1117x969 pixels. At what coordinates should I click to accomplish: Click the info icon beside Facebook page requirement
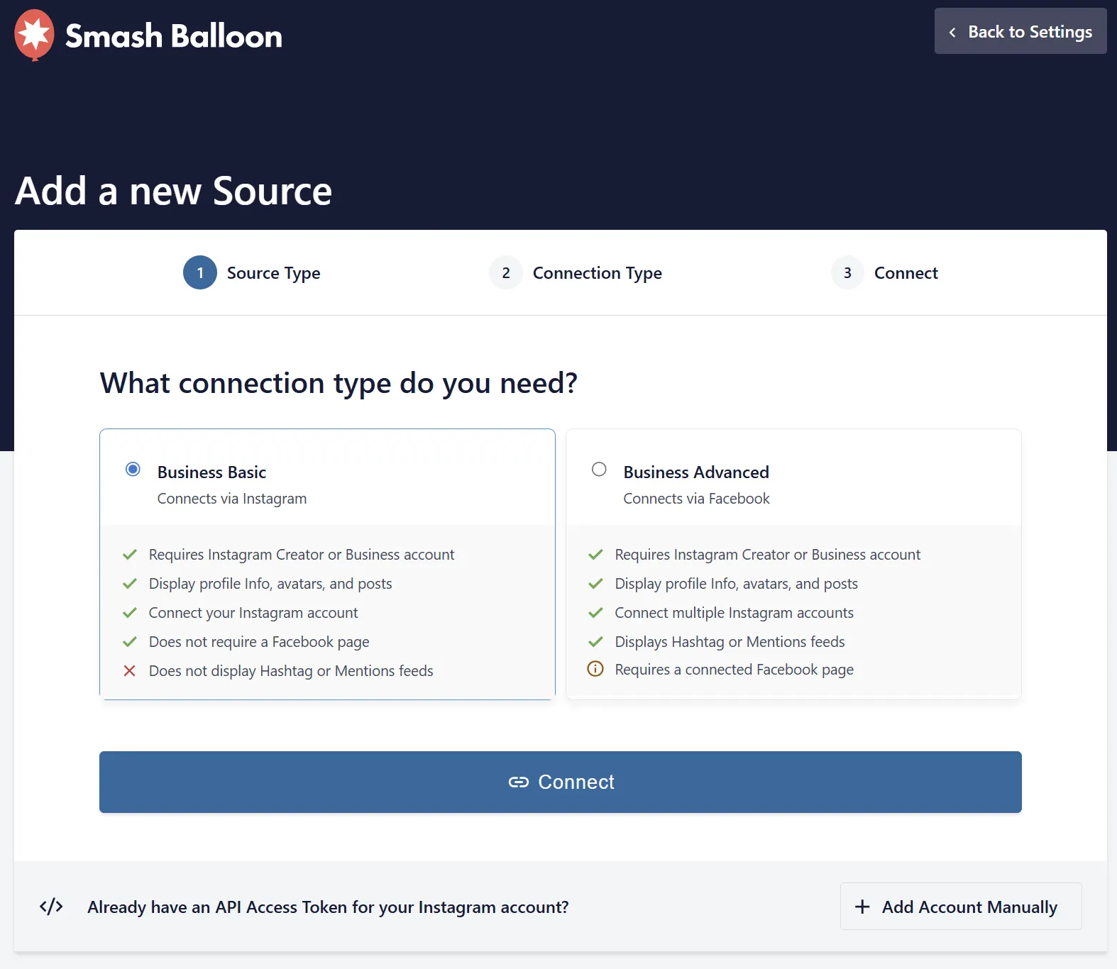tap(595, 669)
